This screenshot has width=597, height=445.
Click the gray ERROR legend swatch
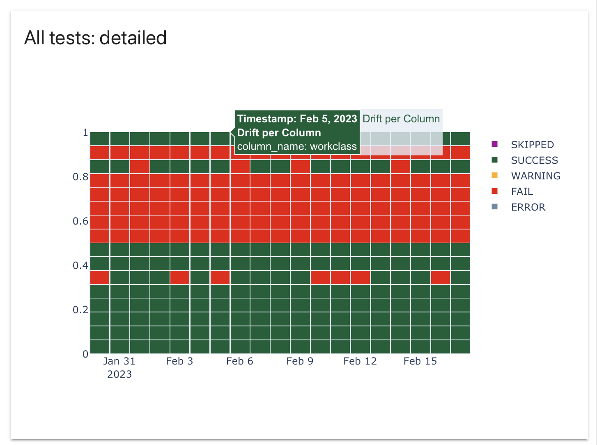click(x=494, y=207)
